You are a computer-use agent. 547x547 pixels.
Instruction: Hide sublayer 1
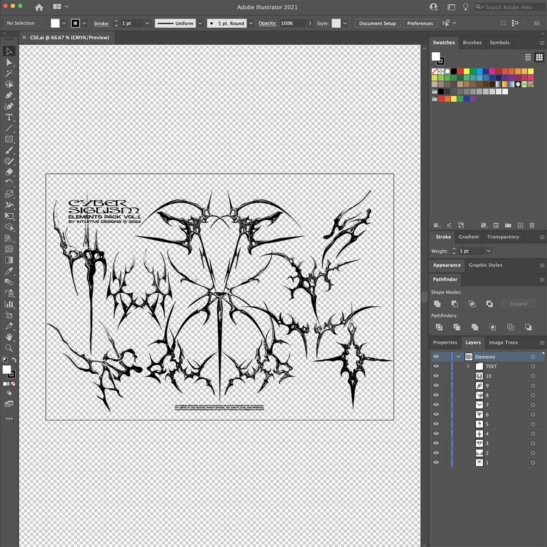point(436,462)
